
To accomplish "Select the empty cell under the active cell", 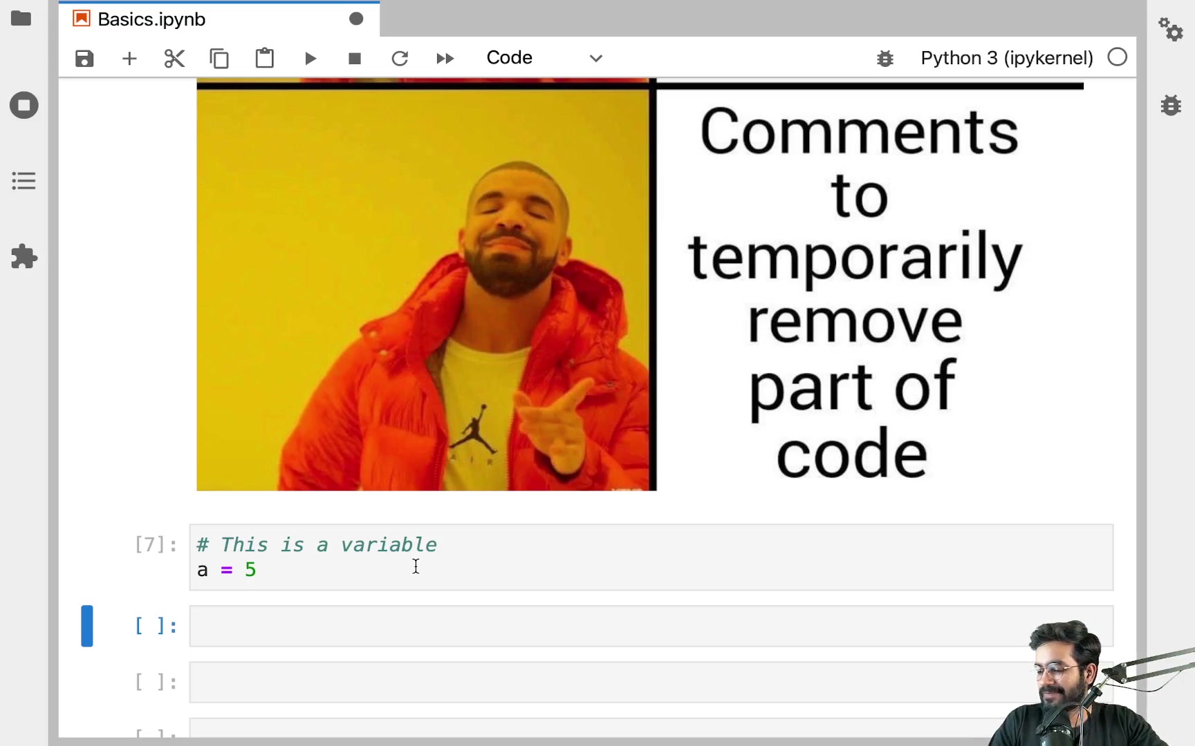I will [651, 682].
